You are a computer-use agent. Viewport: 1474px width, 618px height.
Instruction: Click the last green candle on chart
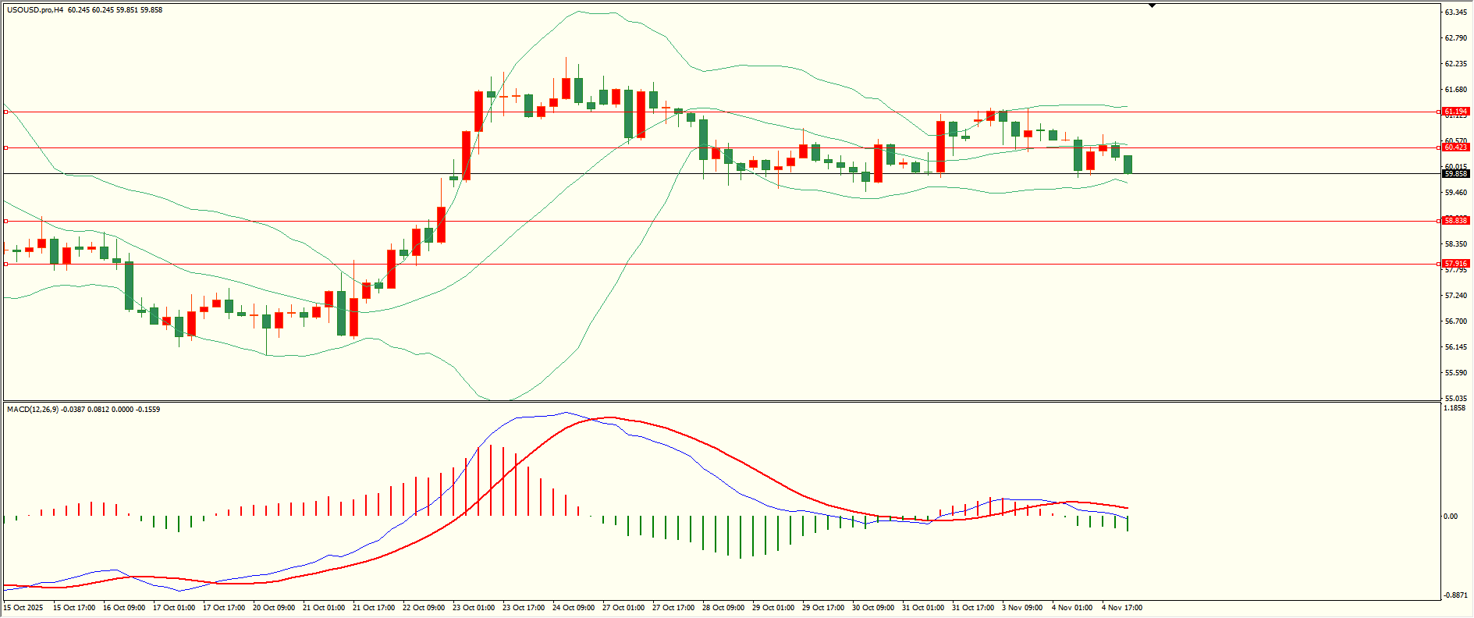pos(1128,165)
